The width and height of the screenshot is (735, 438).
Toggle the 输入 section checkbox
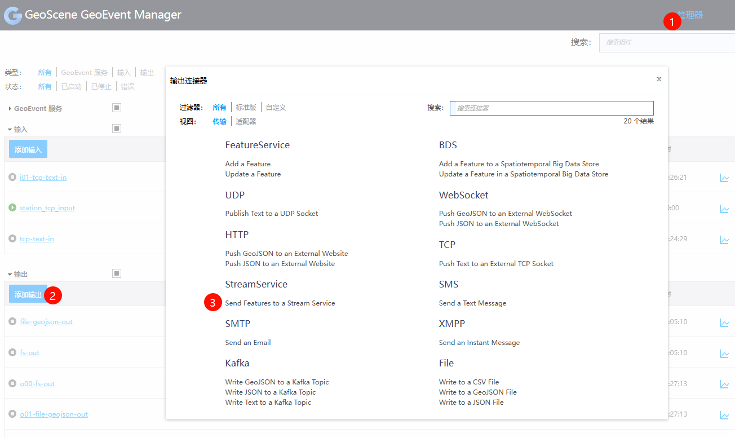(x=117, y=129)
